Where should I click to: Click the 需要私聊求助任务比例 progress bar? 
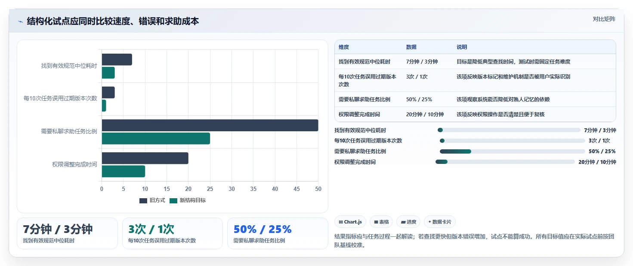coord(513,151)
